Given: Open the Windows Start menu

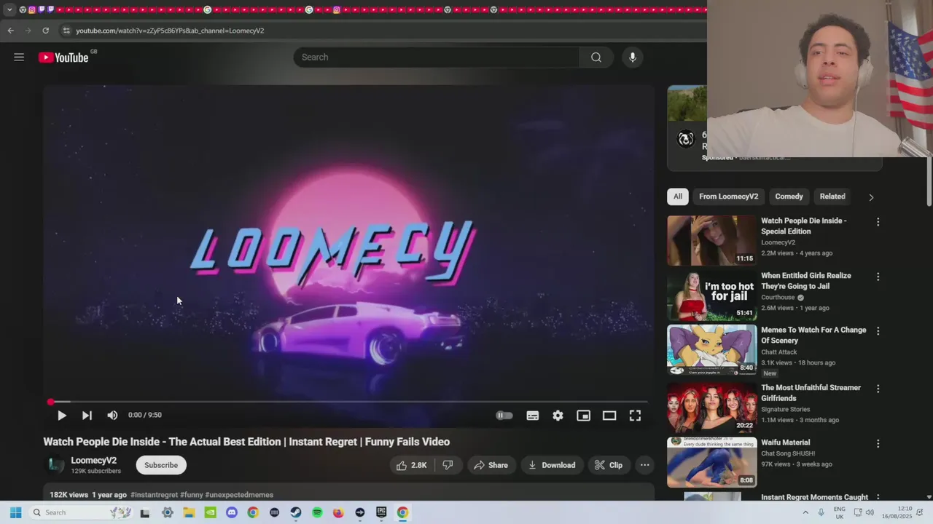Looking at the screenshot, I should pos(15,512).
